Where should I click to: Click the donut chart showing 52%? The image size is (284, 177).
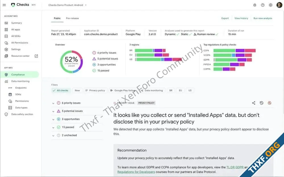pos(71,62)
